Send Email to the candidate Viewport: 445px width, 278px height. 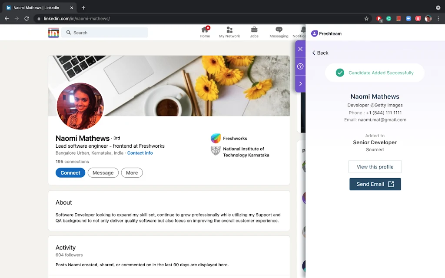click(x=375, y=184)
